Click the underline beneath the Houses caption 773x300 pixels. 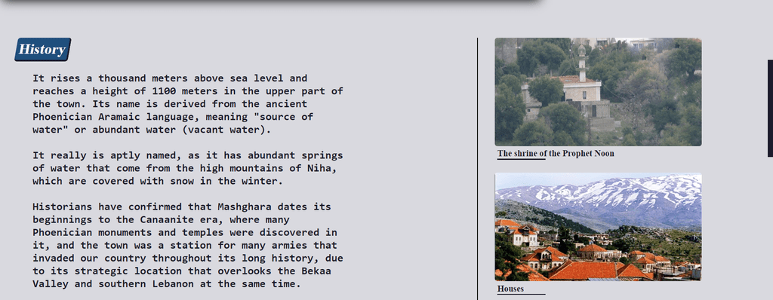pos(521,295)
